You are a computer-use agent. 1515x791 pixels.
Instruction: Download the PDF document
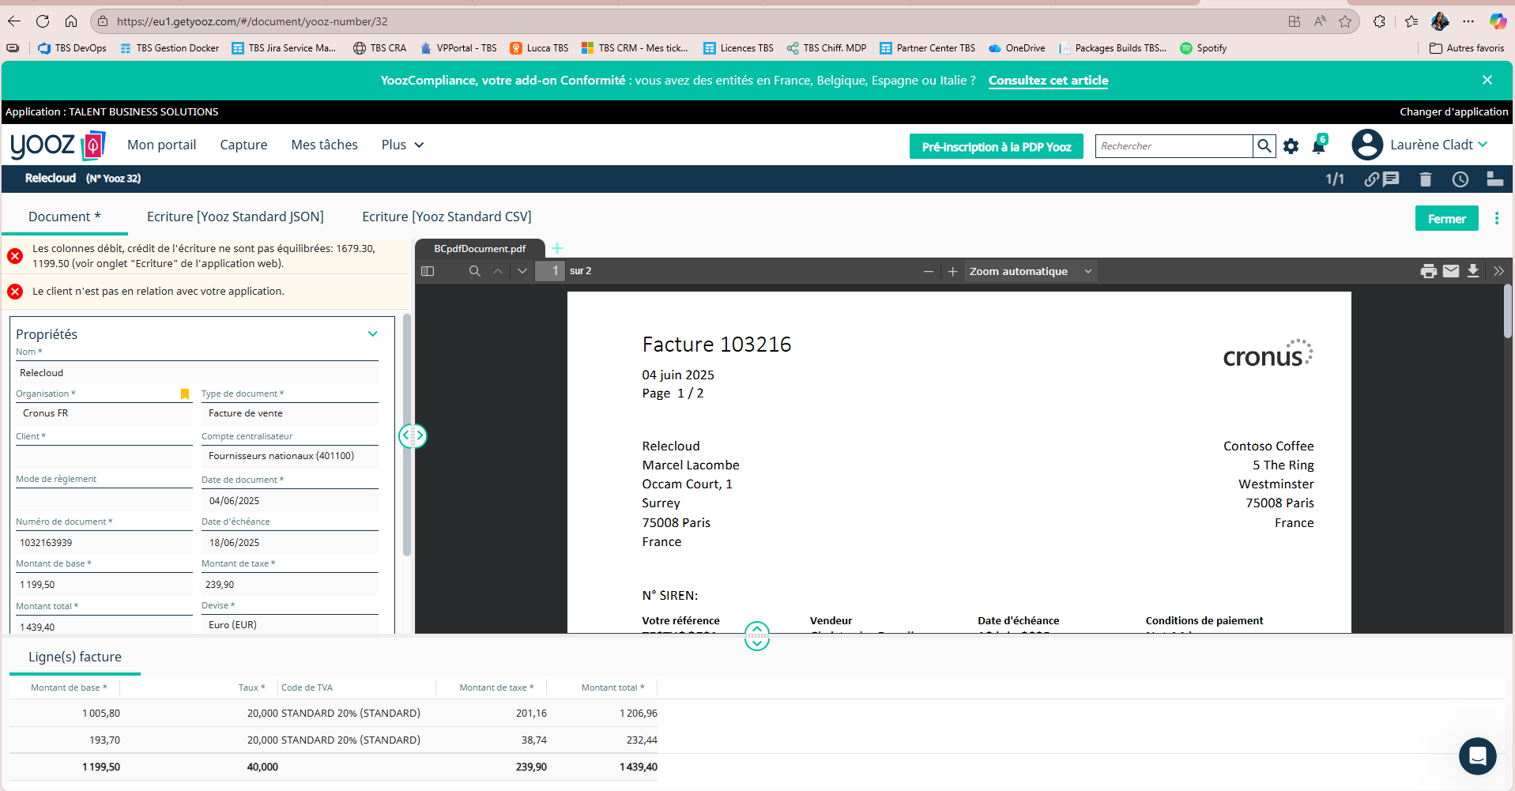tap(1473, 271)
